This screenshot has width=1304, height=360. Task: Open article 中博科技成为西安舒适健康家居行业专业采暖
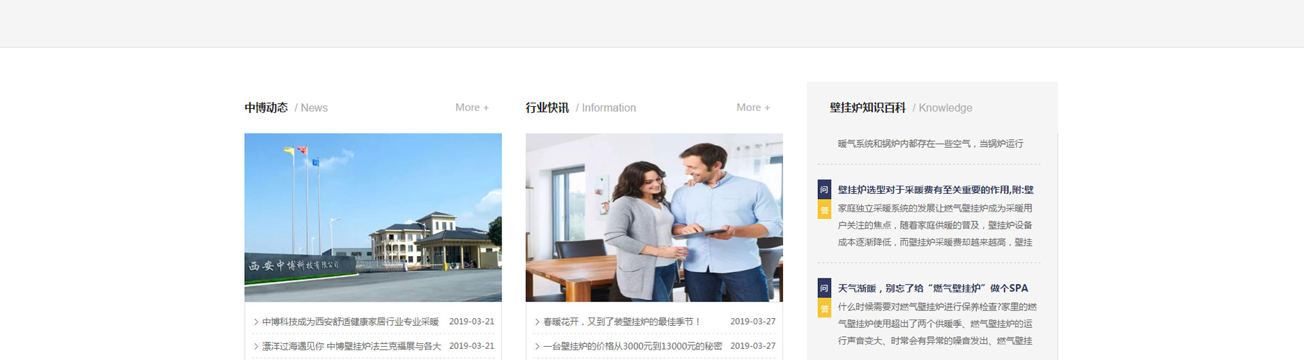pos(350,322)
